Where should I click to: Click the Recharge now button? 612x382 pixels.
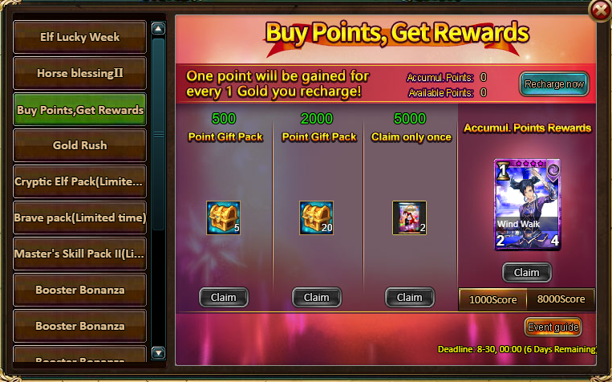pos(553,83)
